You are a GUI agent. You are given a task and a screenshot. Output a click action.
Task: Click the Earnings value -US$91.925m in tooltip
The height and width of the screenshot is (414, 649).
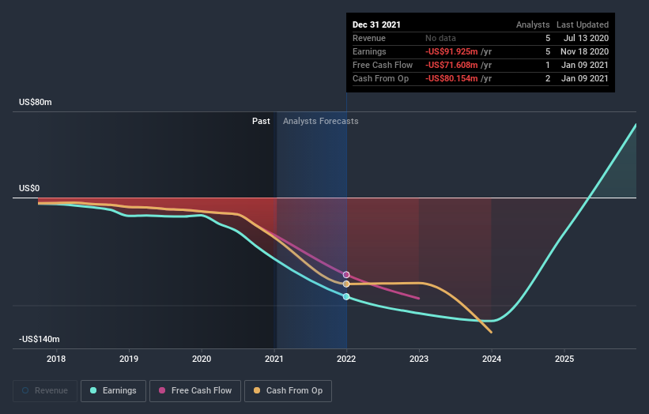pos(451,51)
